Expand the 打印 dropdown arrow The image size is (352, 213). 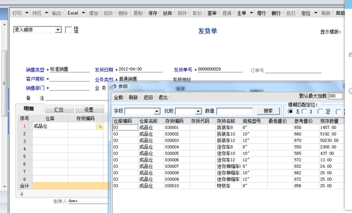coord(26,13)
